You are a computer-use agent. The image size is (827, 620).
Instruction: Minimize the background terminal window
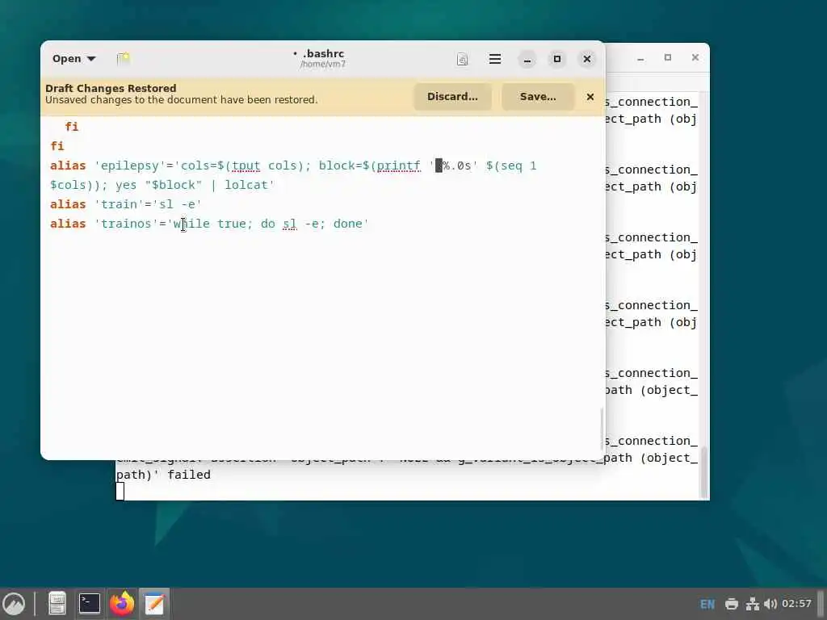click(x=640, y=57)
